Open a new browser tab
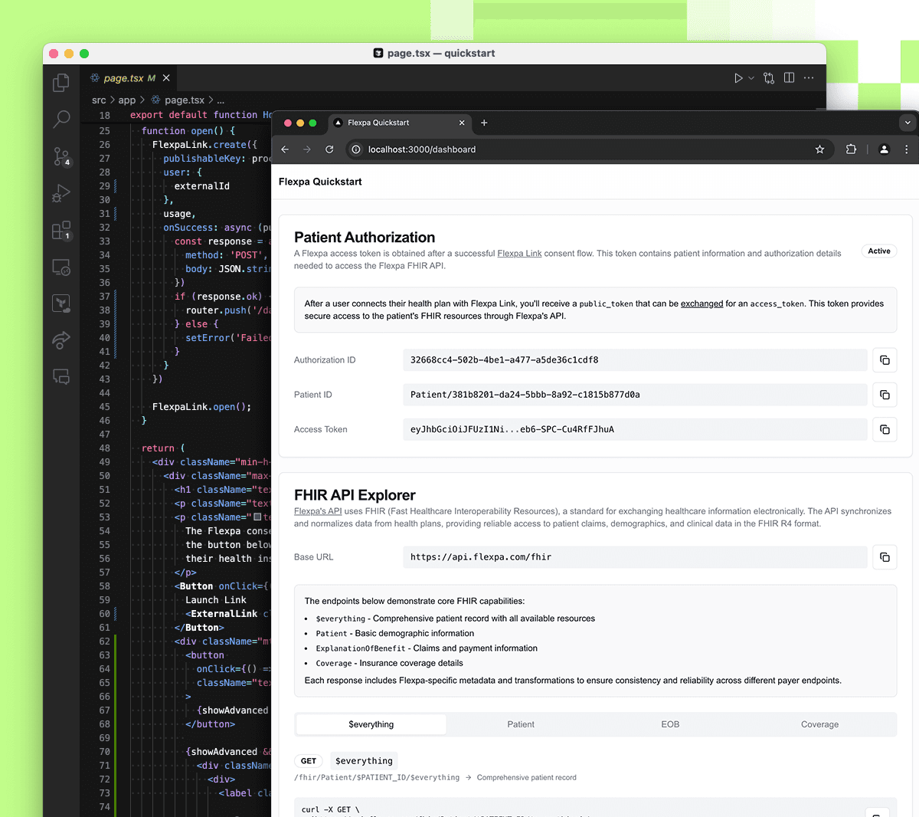919x817 pixels. [x=484, y=123]
